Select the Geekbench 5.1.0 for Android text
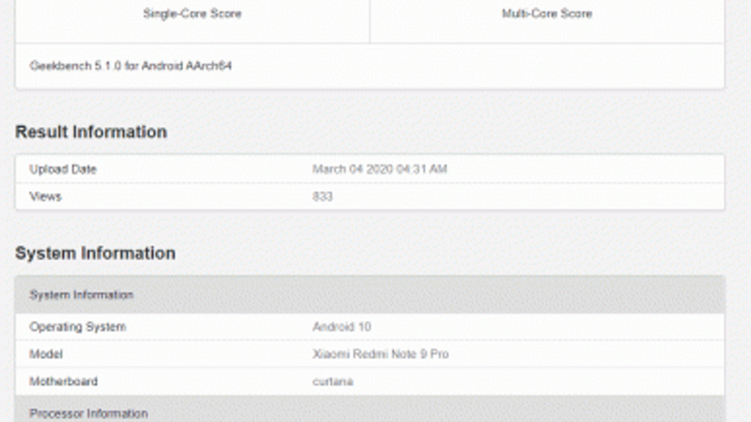The height and width of the screenshot is (422, 751). [x=130, y=66]
